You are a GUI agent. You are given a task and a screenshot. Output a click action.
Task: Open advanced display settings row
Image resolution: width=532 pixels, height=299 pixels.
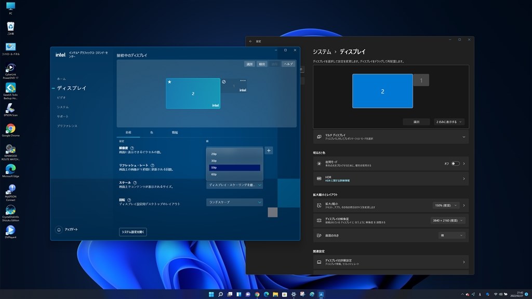[x=391, y=262]
